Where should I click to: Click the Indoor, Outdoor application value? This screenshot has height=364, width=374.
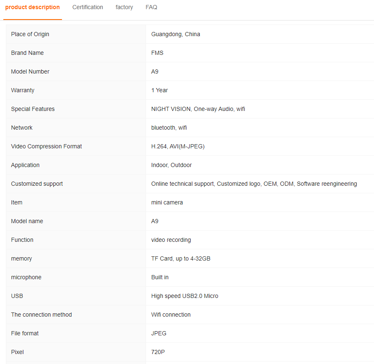(171, 165)
